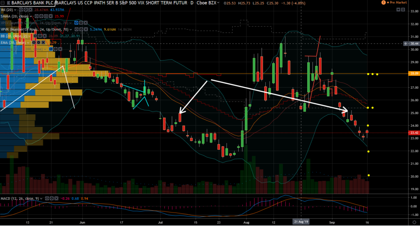The height and width of the screenshot is (226, 420).
Task: Click Vol value 43.937M in legend
Action: (x=57, y=10)
